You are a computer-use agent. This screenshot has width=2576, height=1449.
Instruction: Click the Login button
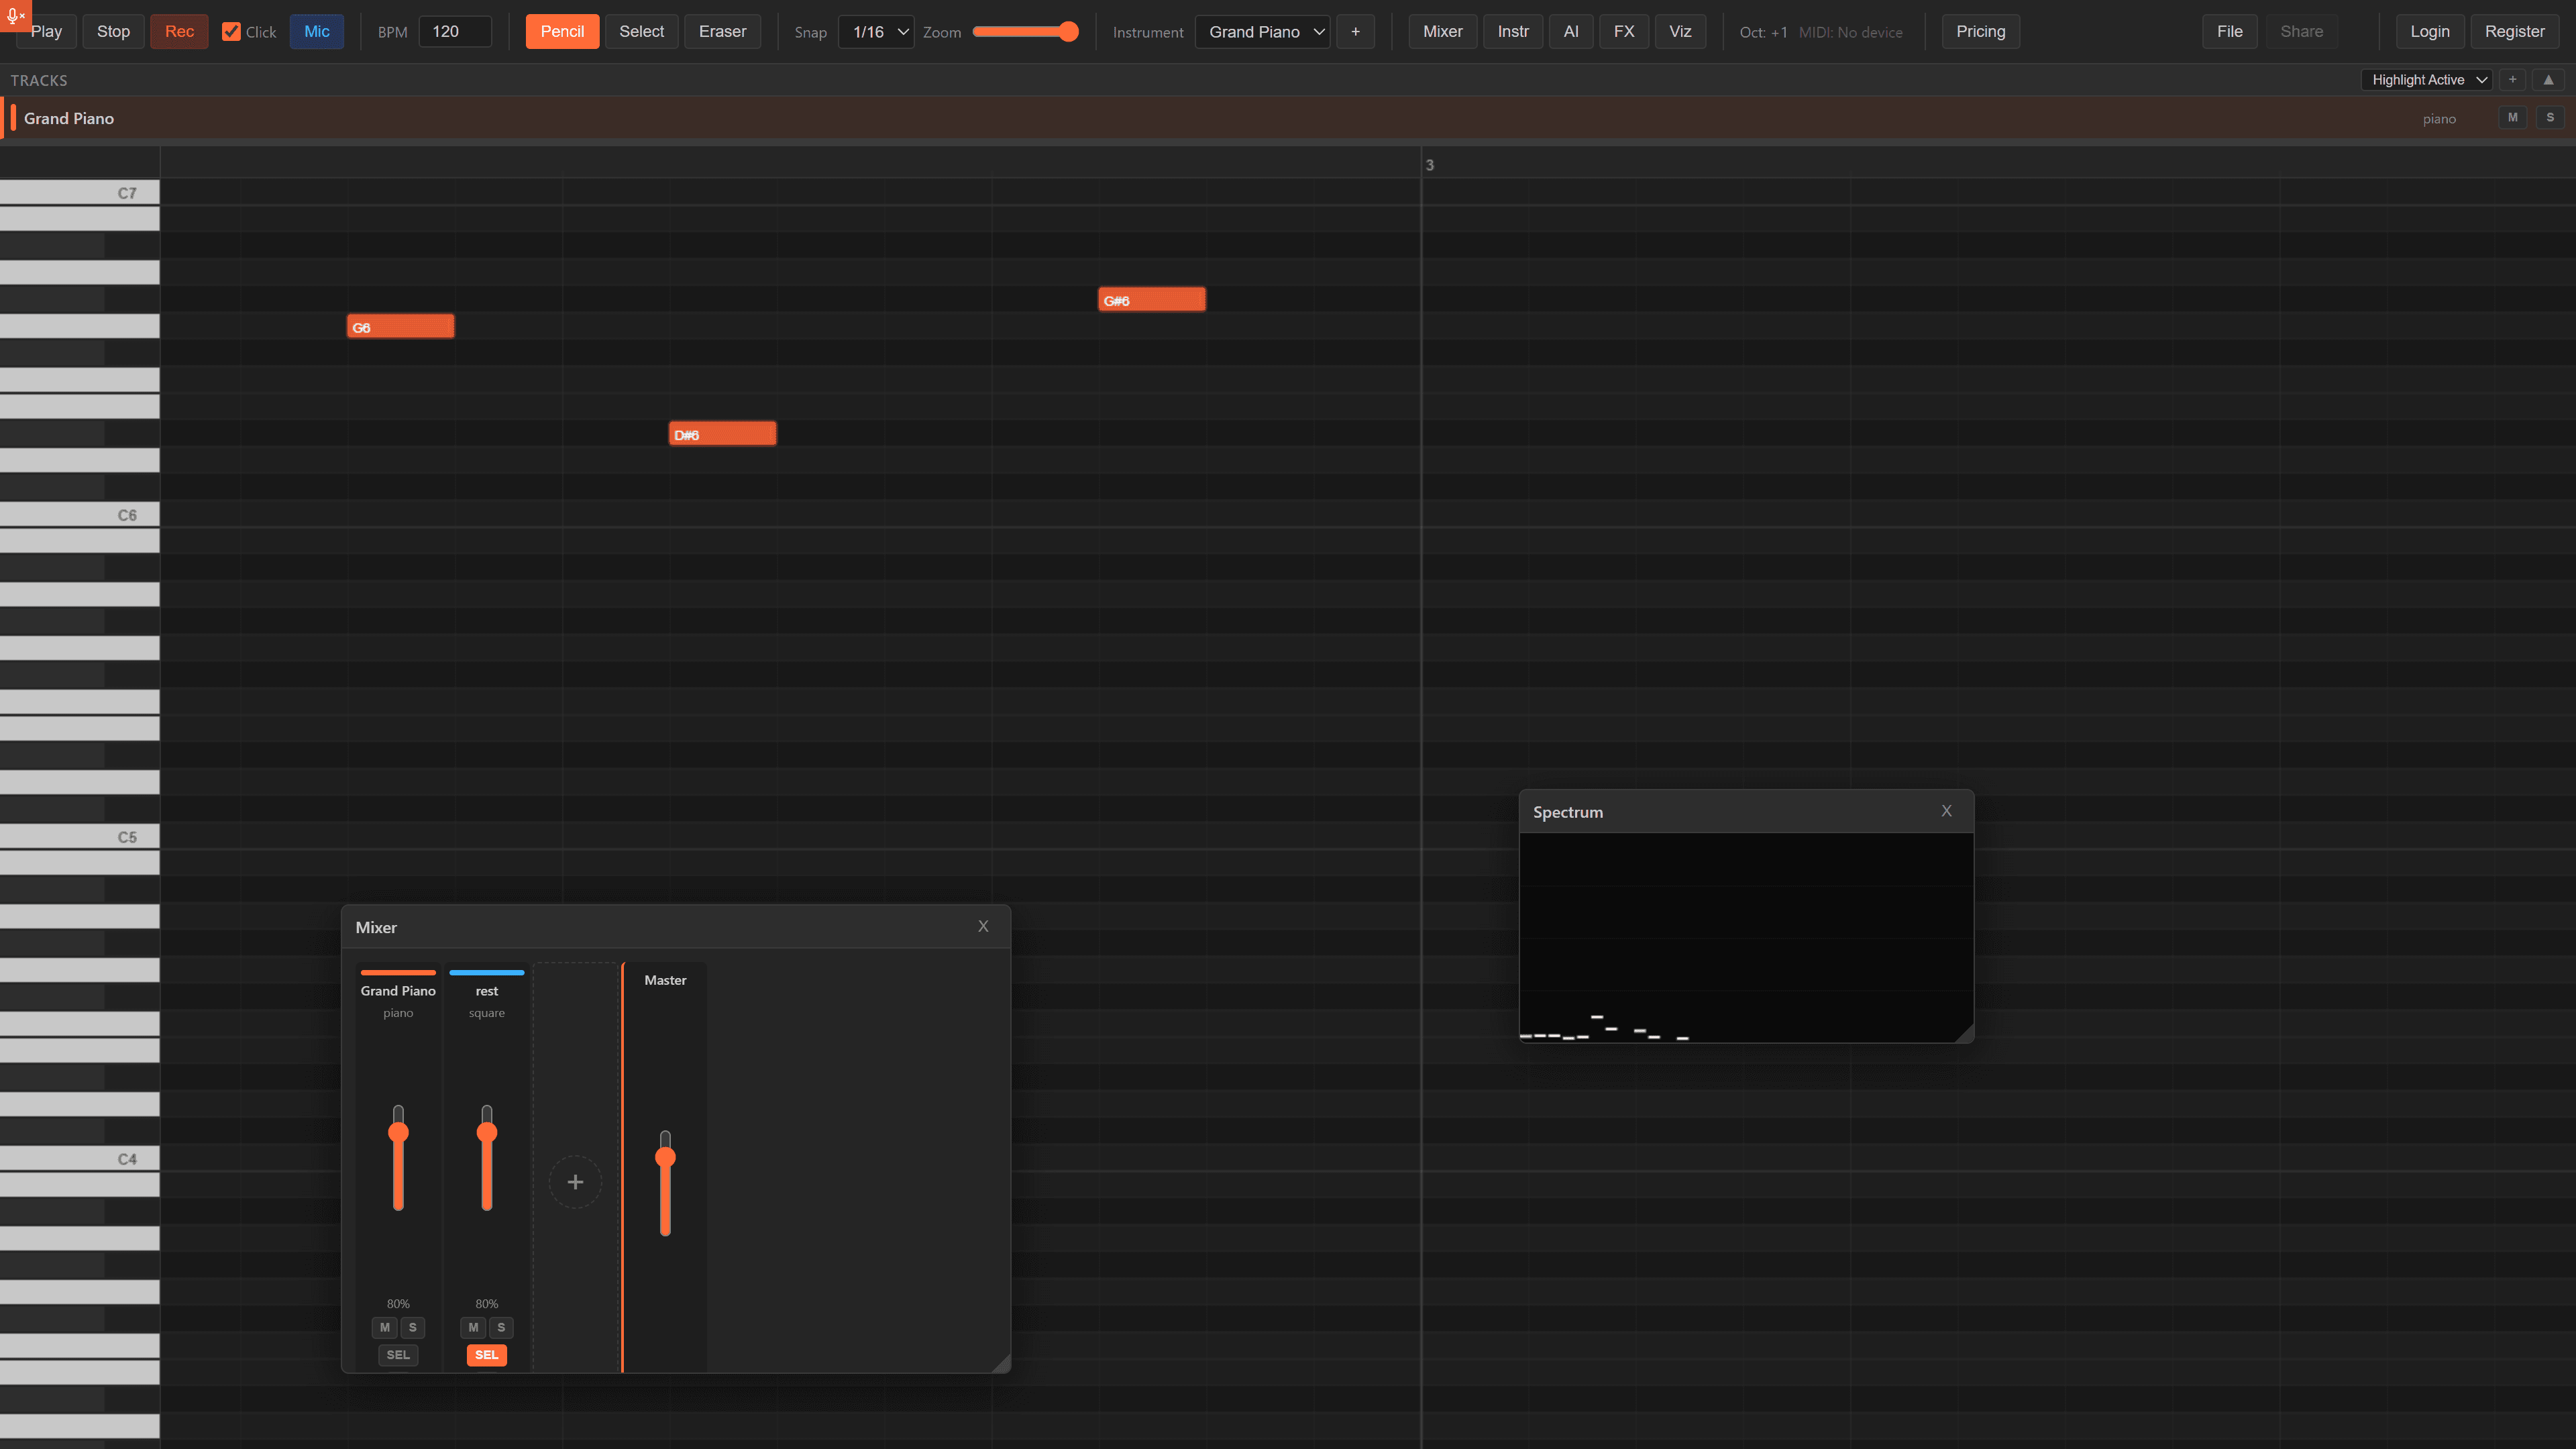[x=2429, y=31]
